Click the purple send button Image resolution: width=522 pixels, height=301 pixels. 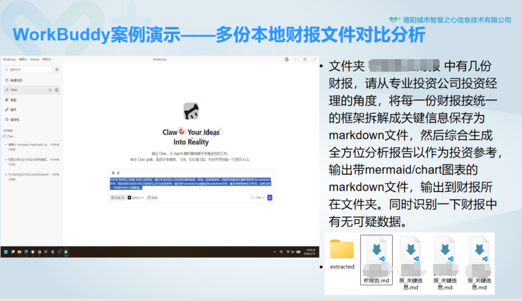pyautogui.click(x=270, y=197)
